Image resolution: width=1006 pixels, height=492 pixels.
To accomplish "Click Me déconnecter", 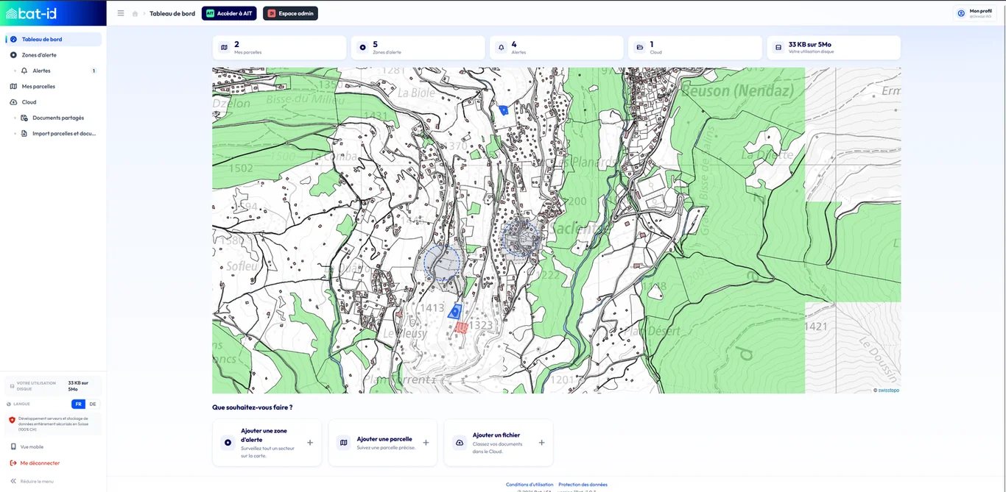I will click(x=40, y=463).
